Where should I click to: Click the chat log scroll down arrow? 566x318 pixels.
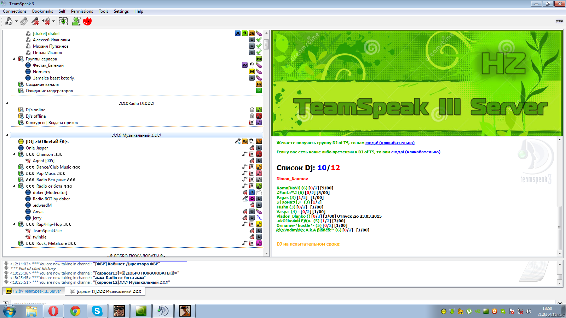[x=559, y=283]
